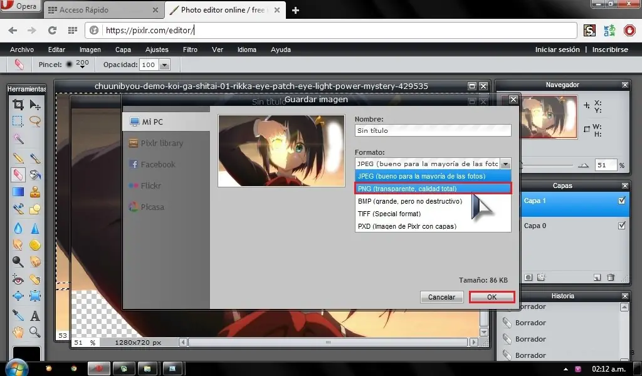Select the Bloat tool
The image size is (642, 376).
point(18,296)
